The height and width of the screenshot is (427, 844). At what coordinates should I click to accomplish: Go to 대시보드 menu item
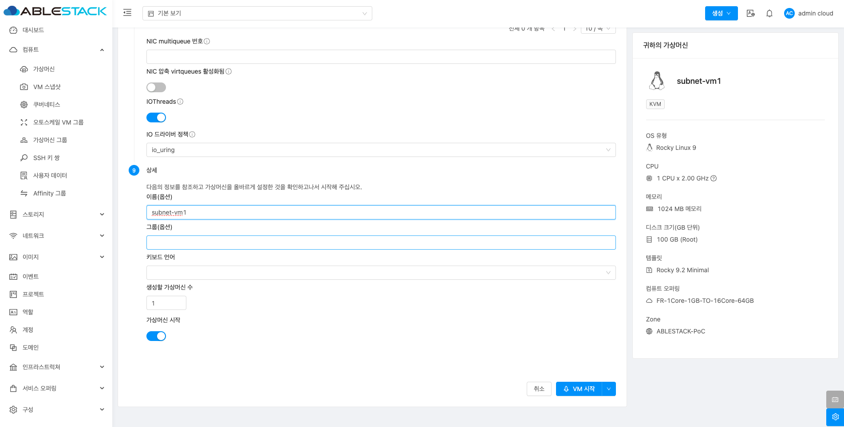pos(33,30)
